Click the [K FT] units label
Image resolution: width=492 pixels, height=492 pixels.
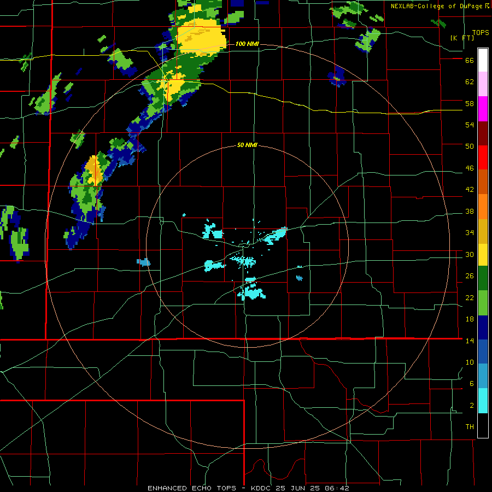click(x=462, y=38)
